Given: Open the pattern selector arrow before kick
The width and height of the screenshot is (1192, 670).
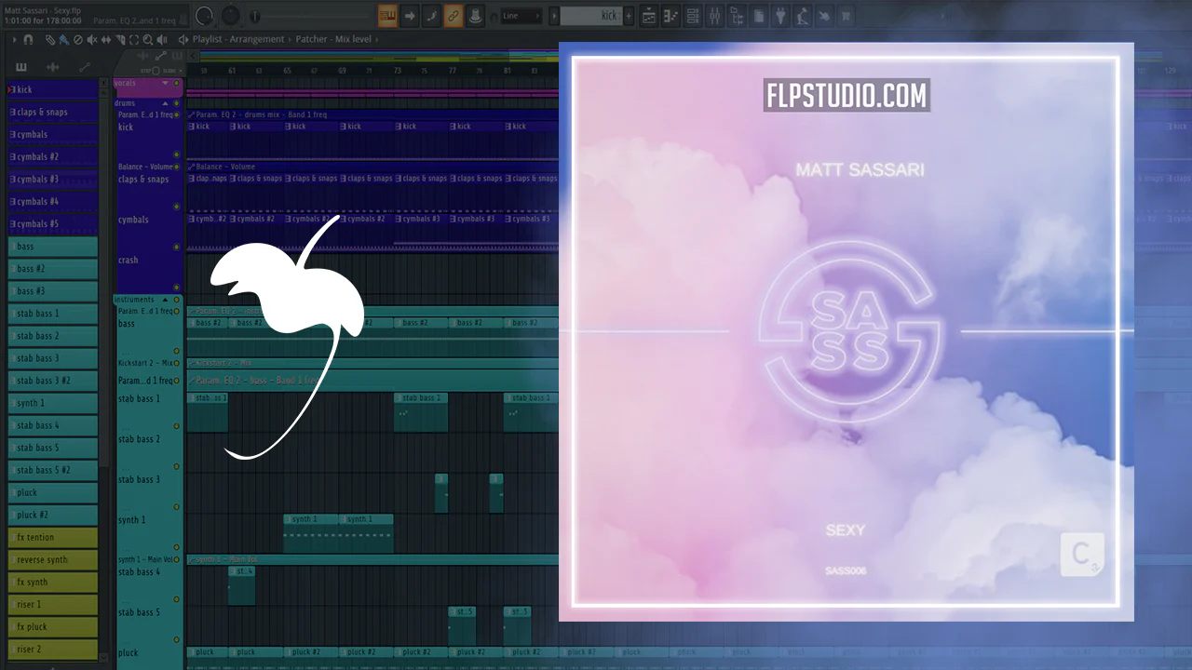Looking at the screenshot, I should click(x=554, y=16).
